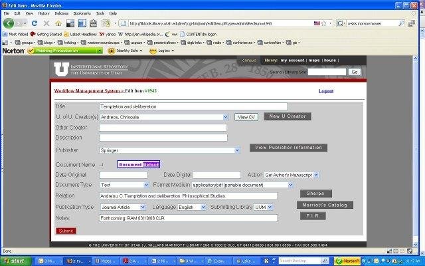Click the Title input field

point(193,106)
